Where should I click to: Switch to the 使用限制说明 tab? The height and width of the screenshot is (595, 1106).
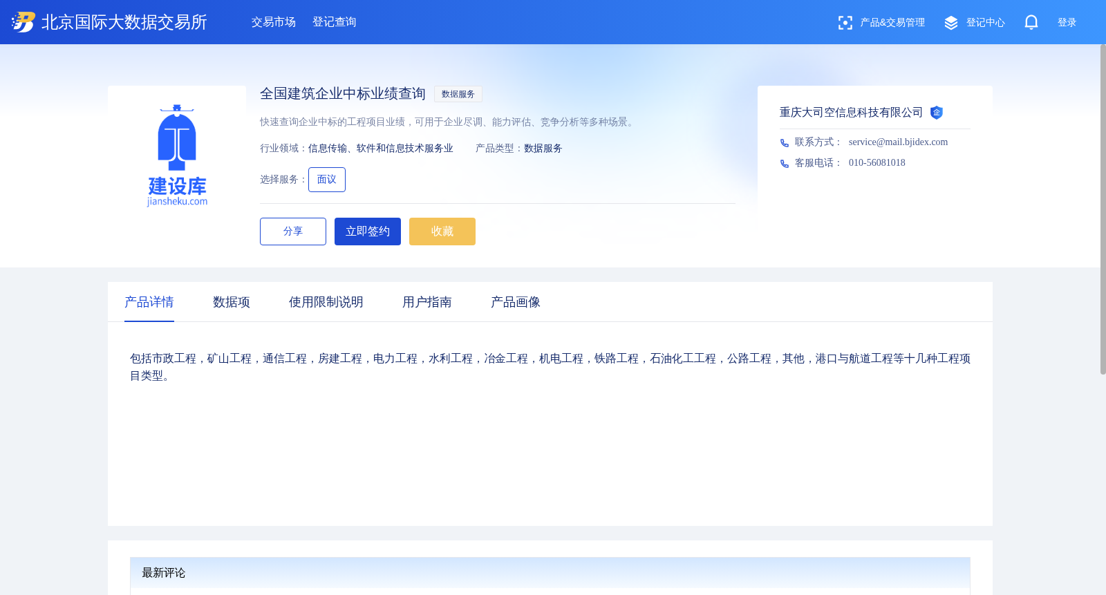click(x=326, y=302)
